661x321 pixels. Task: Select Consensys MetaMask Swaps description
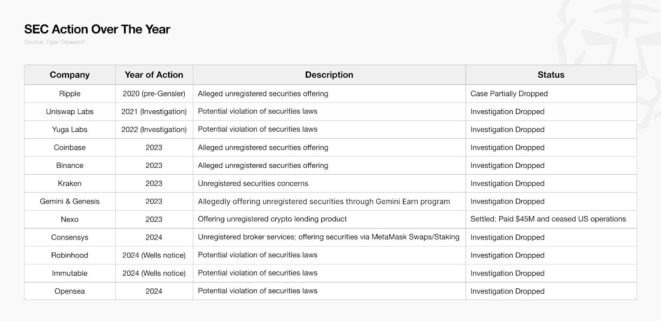pyautogui.click(x=328, y=237)
